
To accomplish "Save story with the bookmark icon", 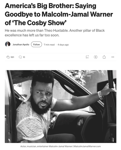I will pyautogui.click(x=87, y=57).
